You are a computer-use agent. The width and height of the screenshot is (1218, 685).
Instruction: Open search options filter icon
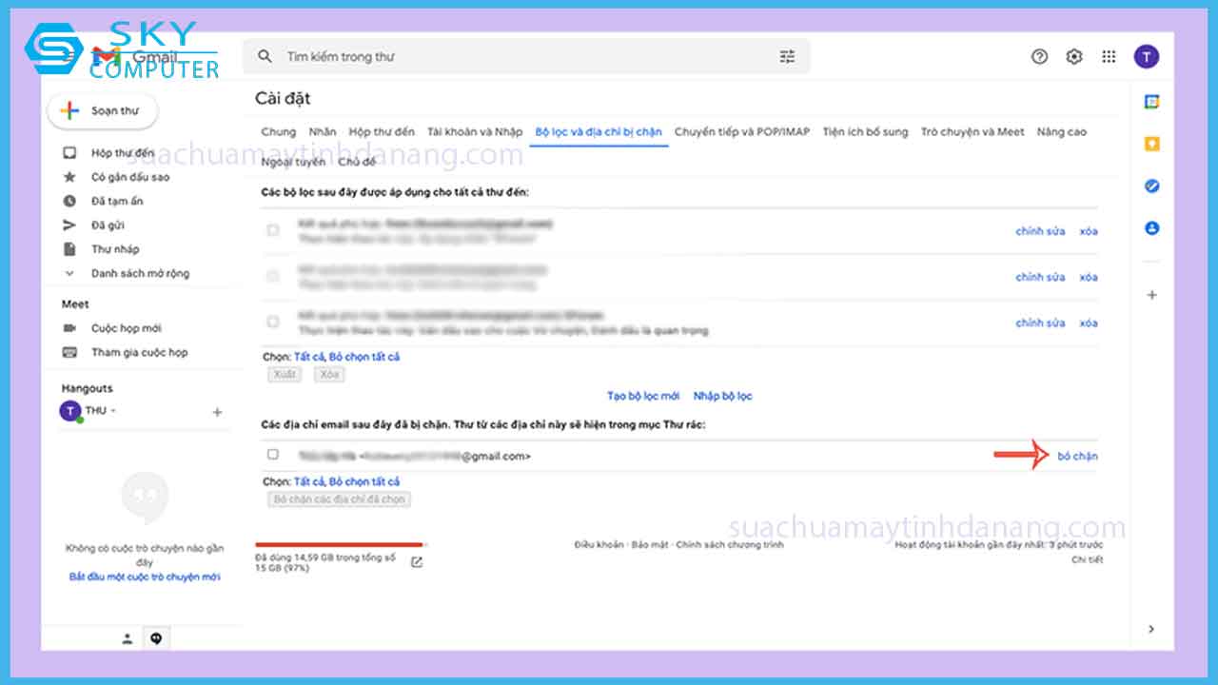pos(787,57)
